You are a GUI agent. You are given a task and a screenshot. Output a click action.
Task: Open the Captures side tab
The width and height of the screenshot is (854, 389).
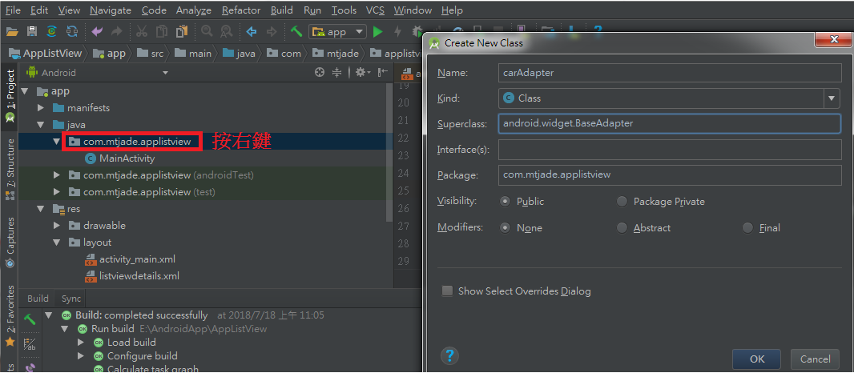point(10,242)
